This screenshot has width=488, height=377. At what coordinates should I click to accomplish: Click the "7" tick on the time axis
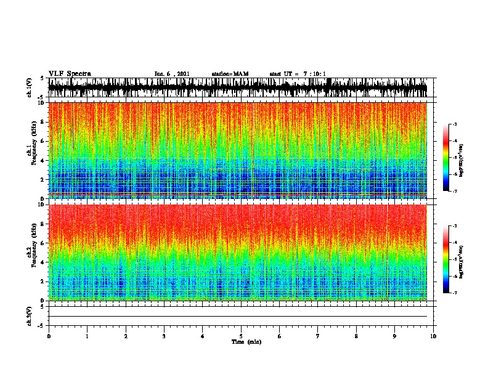click(x=318, y=336)
